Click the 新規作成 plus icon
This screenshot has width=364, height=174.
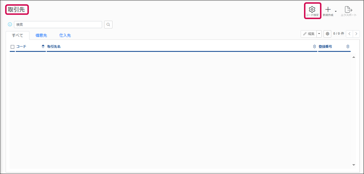point(328,10)
